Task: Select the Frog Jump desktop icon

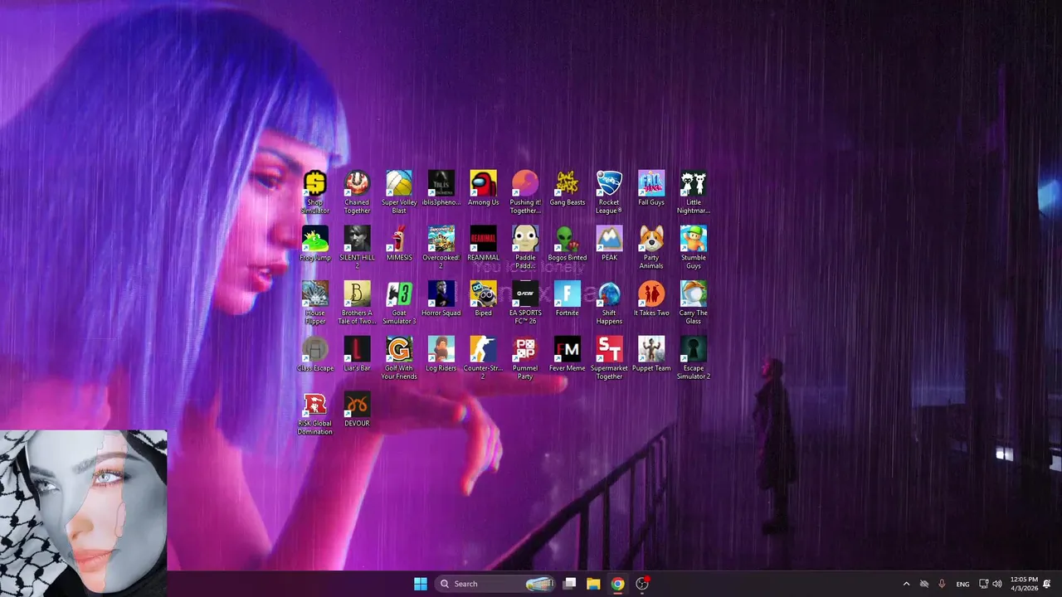Action: pyautogui.click(x=315, y=244)
